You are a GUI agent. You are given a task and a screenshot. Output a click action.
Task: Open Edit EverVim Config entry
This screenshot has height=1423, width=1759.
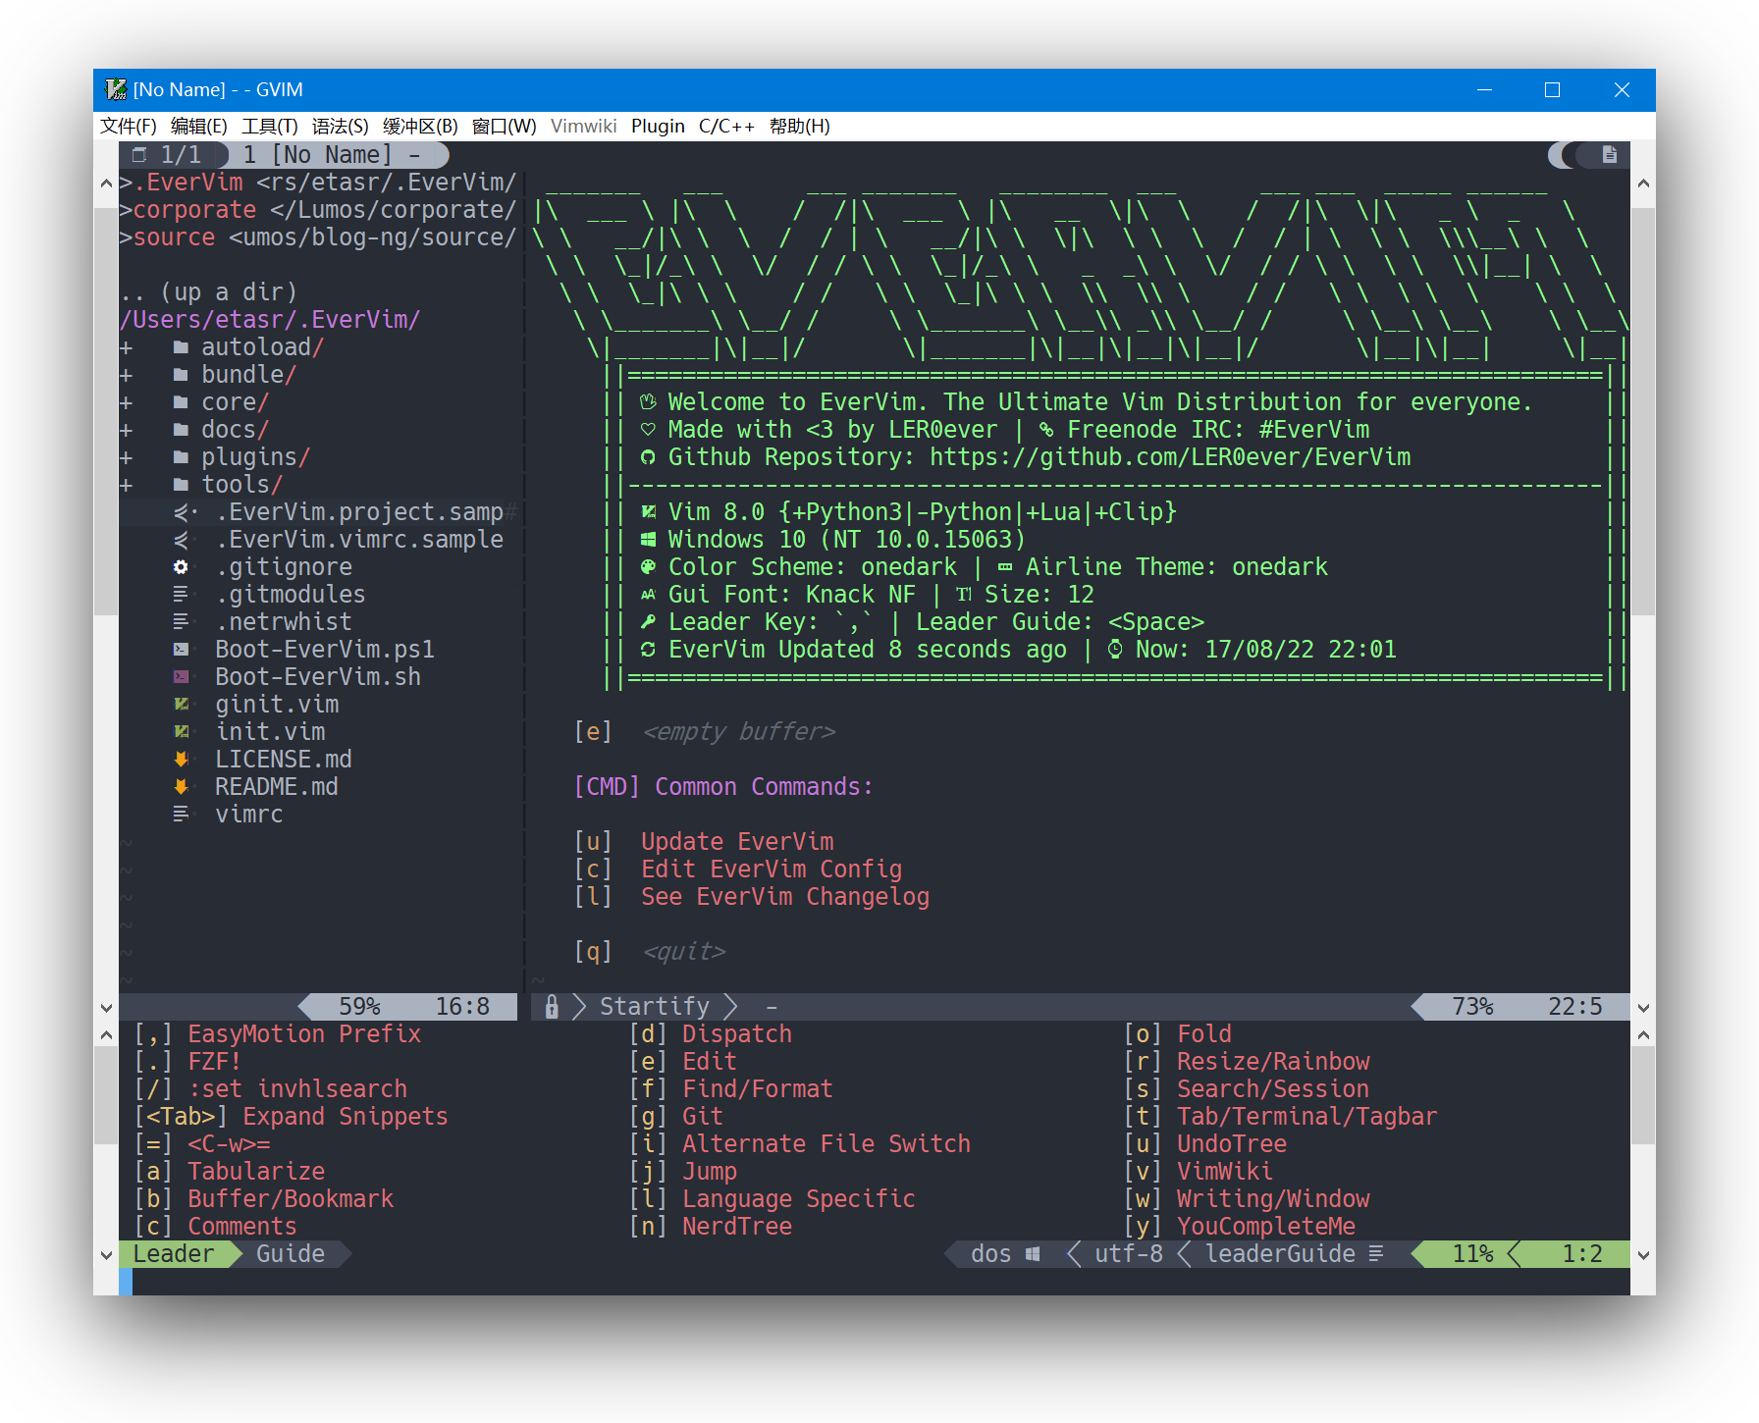771,870
